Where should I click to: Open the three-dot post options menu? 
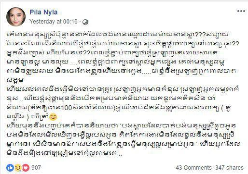241,11
